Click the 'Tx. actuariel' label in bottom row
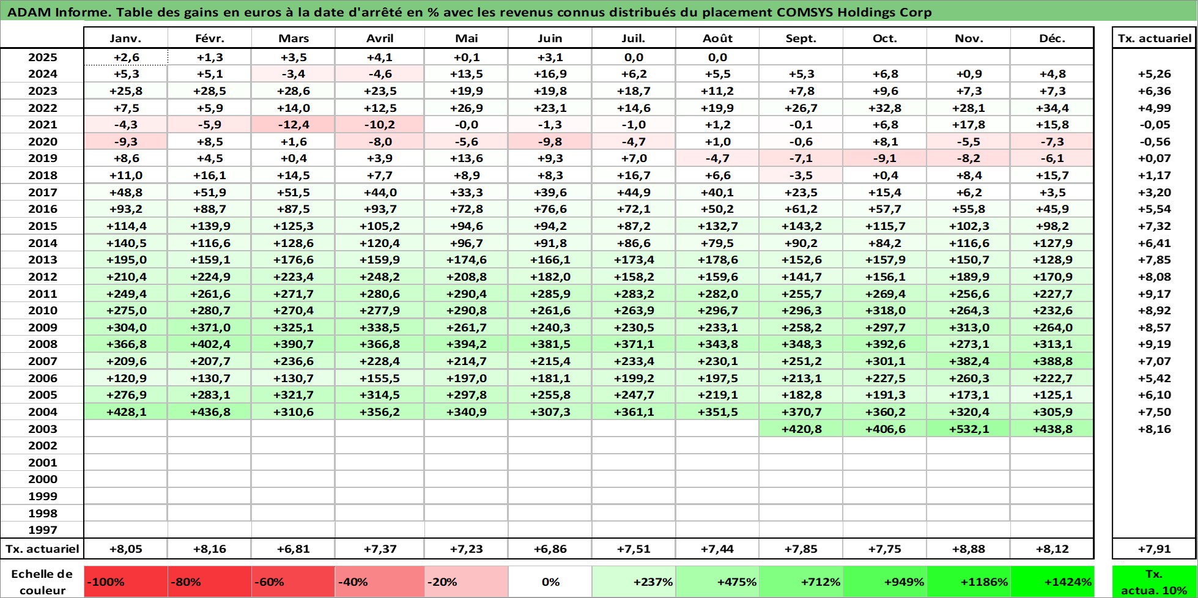This screenshot has width=1198, height=598. pos(42,548)
